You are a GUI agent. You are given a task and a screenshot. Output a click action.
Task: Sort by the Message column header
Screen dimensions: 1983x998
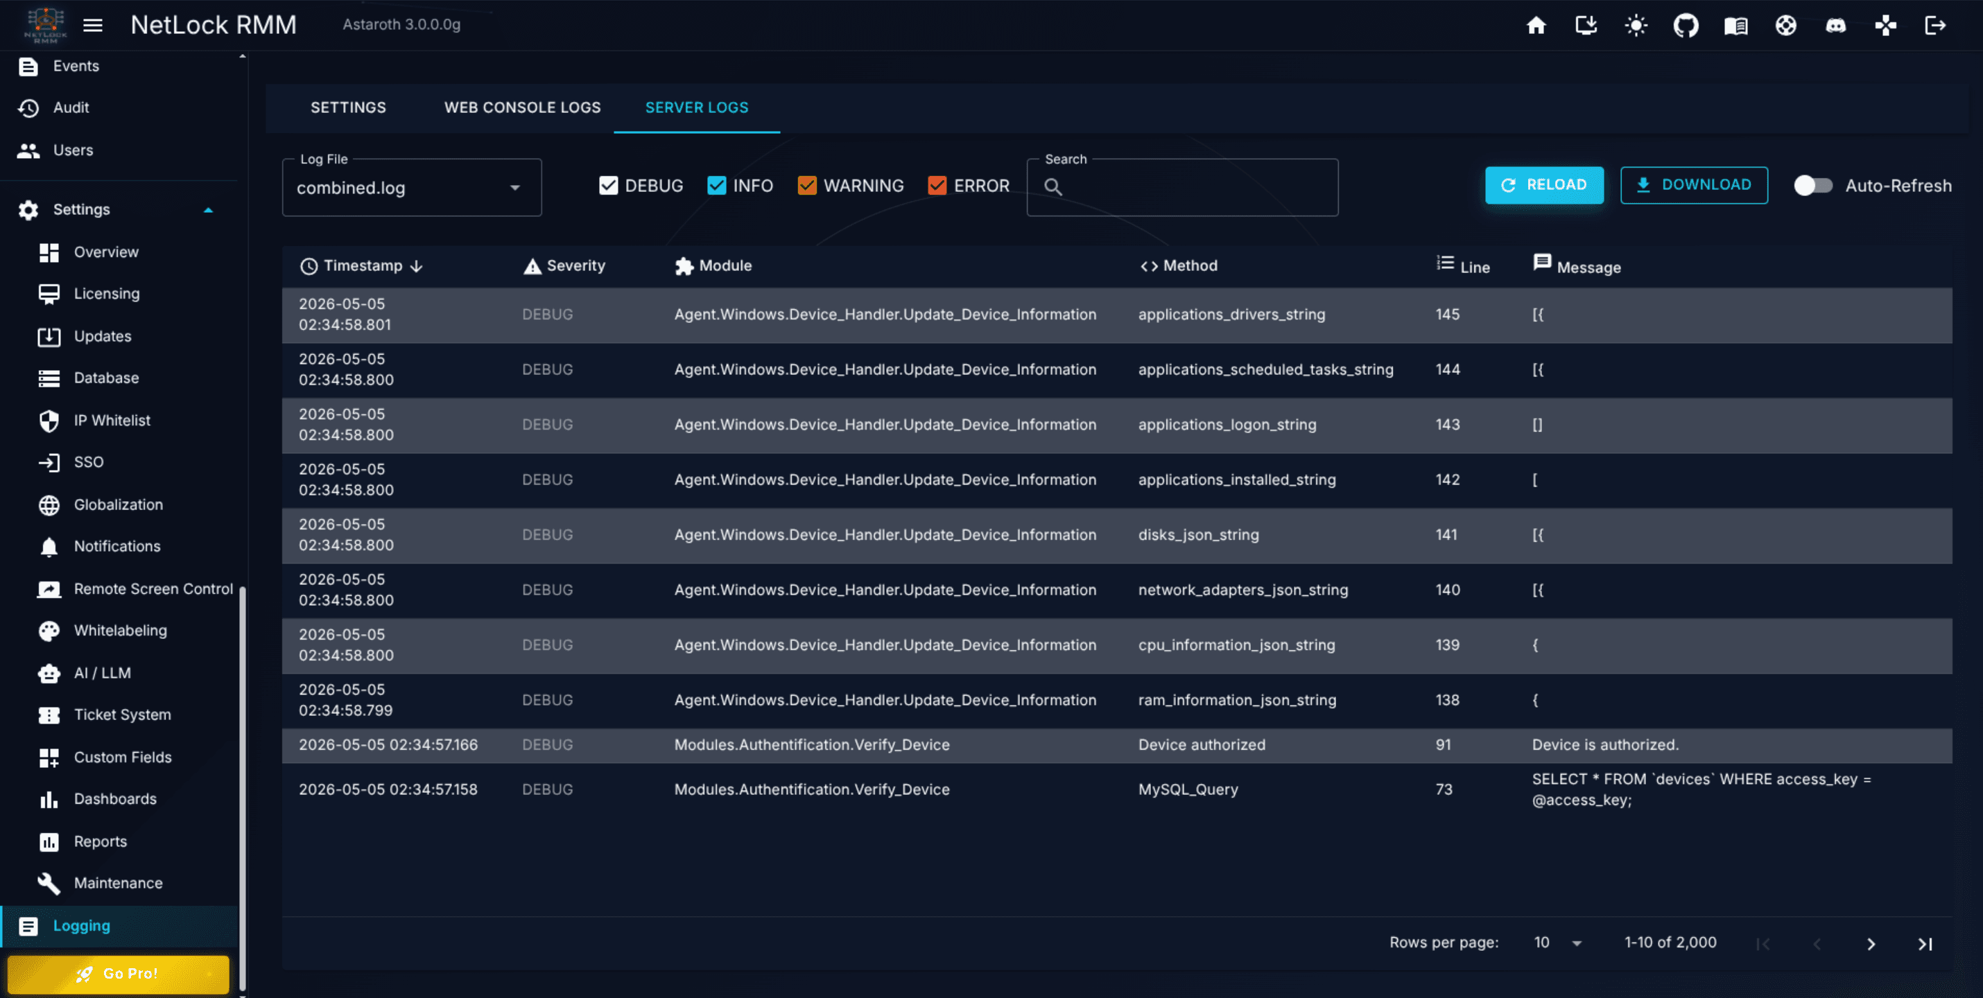1577,265
